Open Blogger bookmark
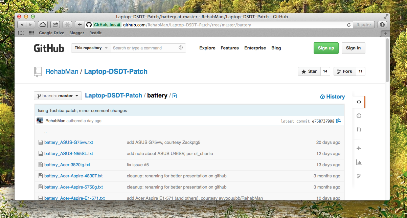This screenshot has height=218, width=407. pos(77,33)
